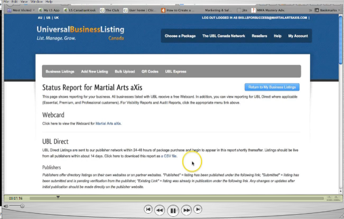This screenshot has width=344, height=219.
Task: Open the How to Create a bookmark
Action: [x=178, y=10]
